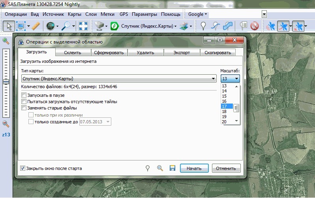The image size is (315, 198).
Task: Tick 'Заменять старые файлы' checkbox
Action: (x=24, y=108)
